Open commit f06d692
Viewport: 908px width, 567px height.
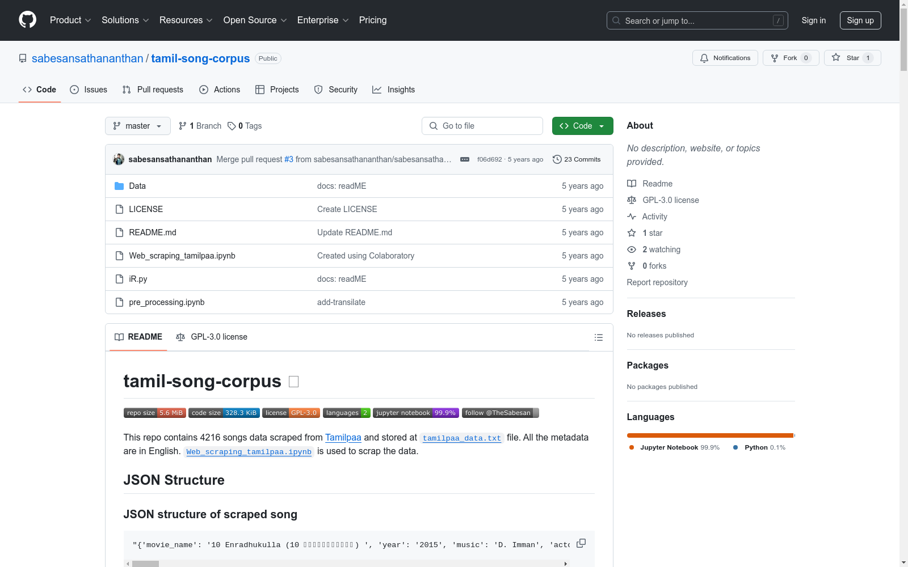click(490, 159)
